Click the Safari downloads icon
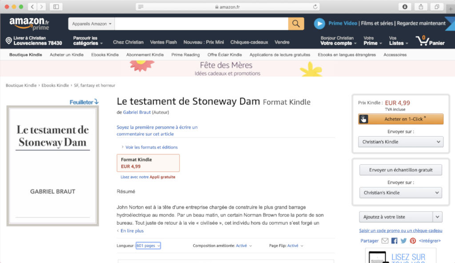The height and width of the screenshot is (263, 455). 404,7
